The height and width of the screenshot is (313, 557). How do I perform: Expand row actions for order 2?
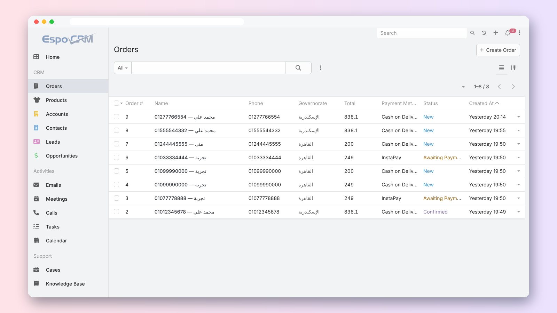point(519,212)
